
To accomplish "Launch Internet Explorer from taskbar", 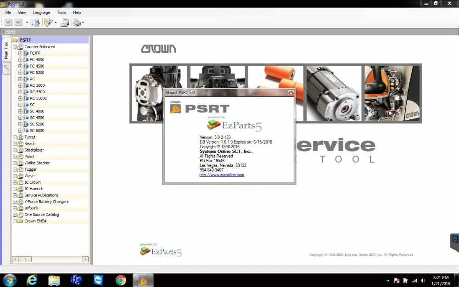I will [x=32, y=280].
